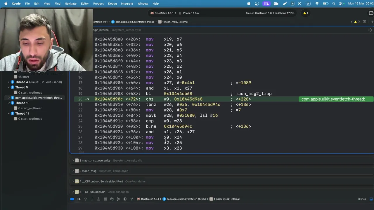374x210 pixels.
Task: Expand the 2 mach_msg_overwrite frame
Action: tap(73, 160)
